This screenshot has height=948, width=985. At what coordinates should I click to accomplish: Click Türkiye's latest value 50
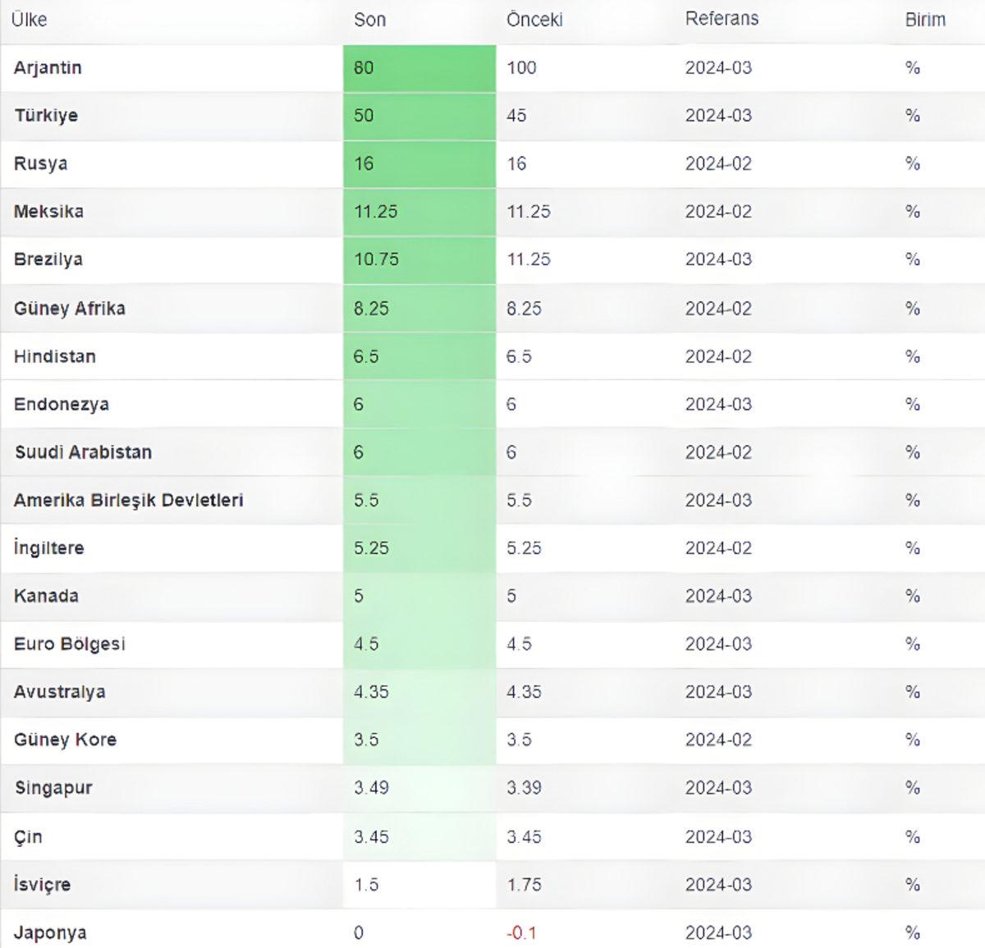(x=364, y=115)
